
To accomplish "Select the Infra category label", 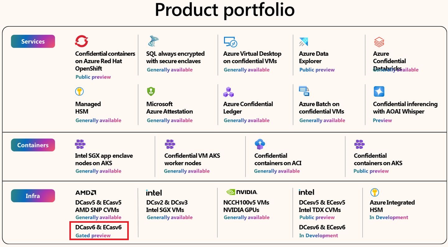I will (33, 196).
